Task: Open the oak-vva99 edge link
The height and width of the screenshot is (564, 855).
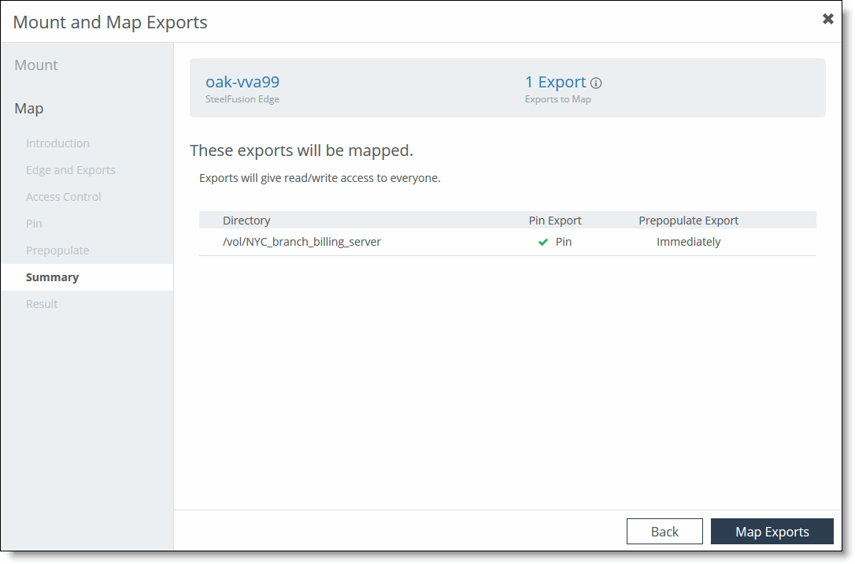Action: pyautogui.click(x=242, y=82)
